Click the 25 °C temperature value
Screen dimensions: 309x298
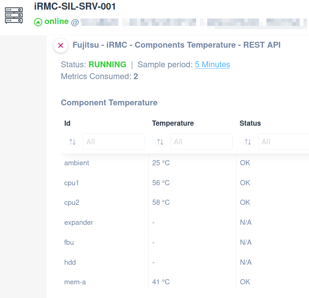pyautogui.click(x=161, y=163)
